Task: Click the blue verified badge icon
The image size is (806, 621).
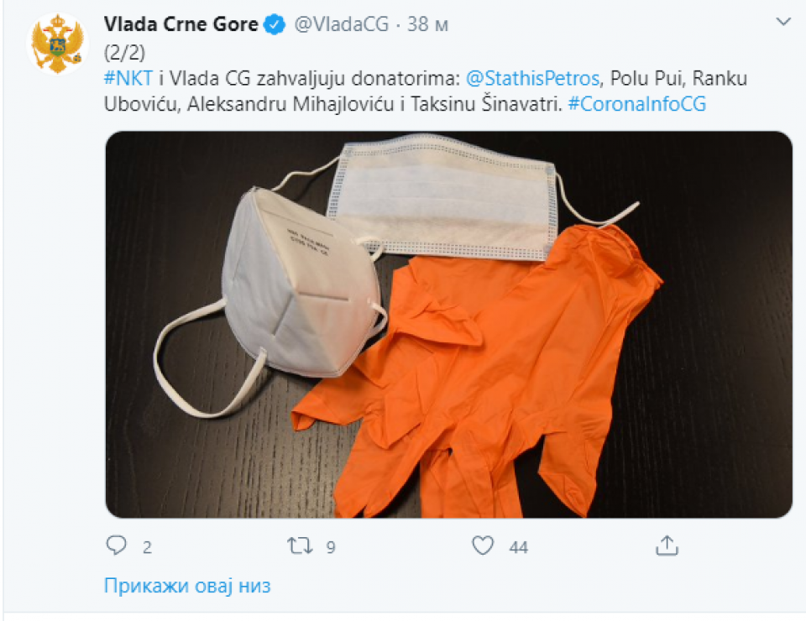Action: [275, 24]
